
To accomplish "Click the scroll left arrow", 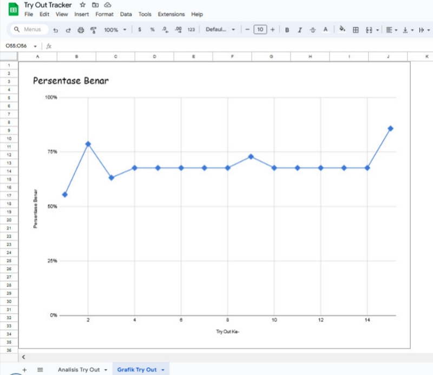I will click(23, 357).
